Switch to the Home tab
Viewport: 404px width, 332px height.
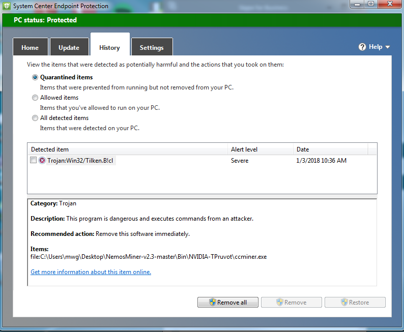tap(30, 47)
